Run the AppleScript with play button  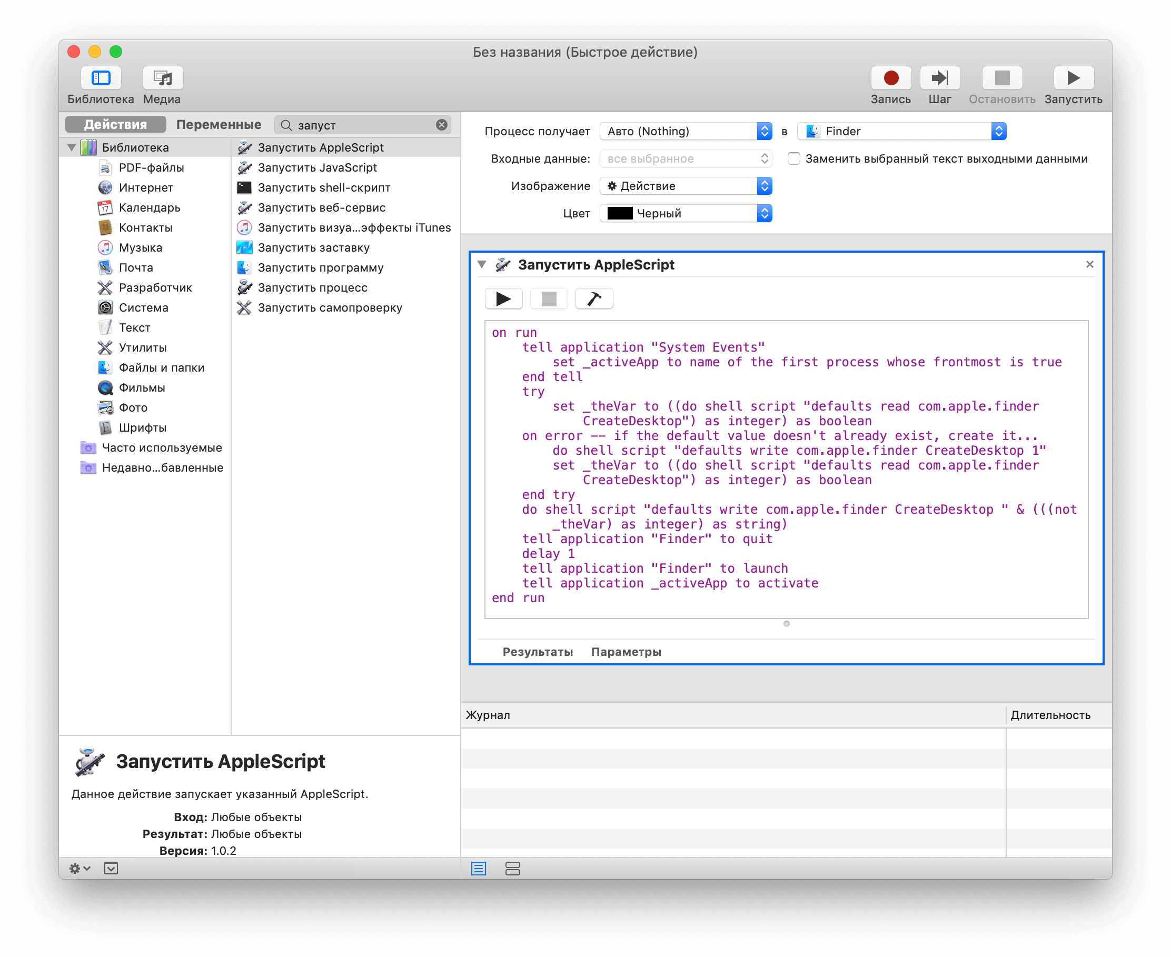tap(503, 299)
